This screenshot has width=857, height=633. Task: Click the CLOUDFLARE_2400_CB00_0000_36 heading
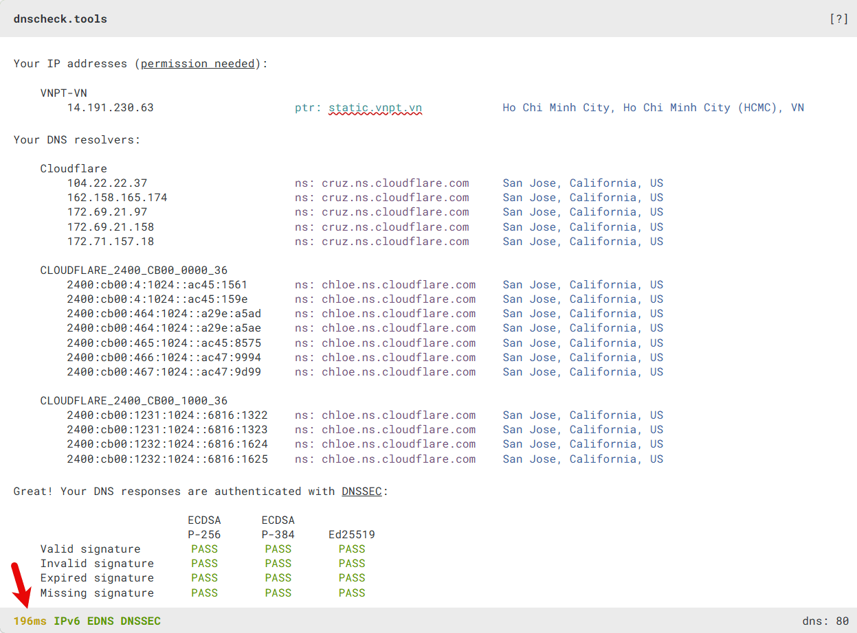pyautogui.click(x=133, y=271)
